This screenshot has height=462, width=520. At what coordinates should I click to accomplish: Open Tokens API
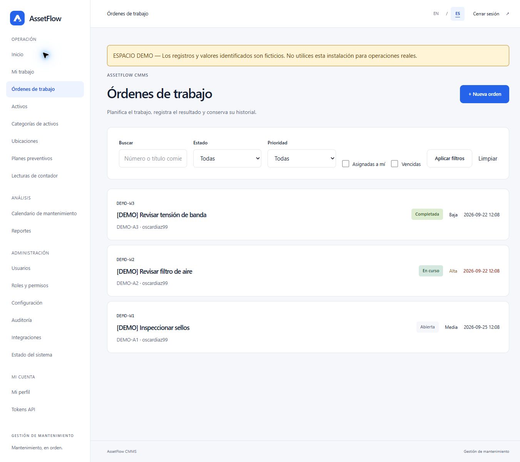click(x=45, y=410)
